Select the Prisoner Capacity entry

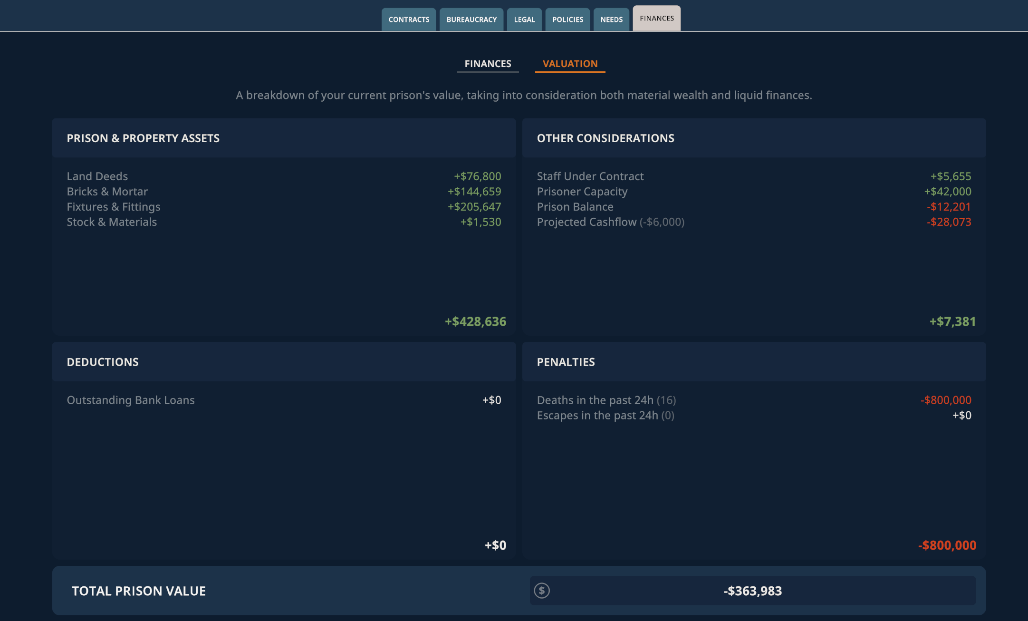click(x=582, y=192)
